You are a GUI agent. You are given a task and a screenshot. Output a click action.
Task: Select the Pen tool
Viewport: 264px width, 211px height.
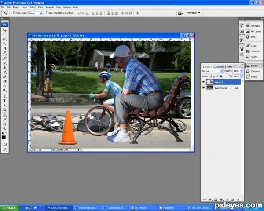[x=4, y=96]
